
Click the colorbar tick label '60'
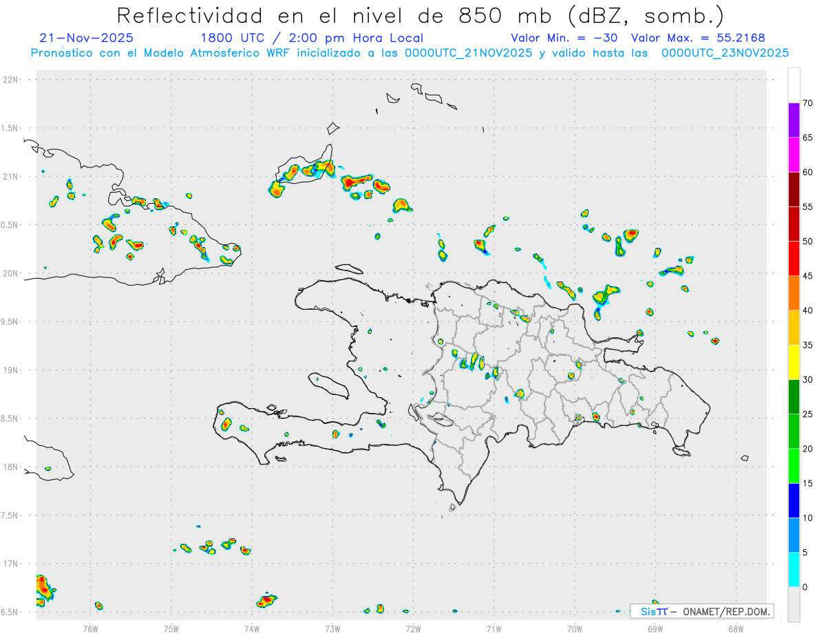coord(809,172)
